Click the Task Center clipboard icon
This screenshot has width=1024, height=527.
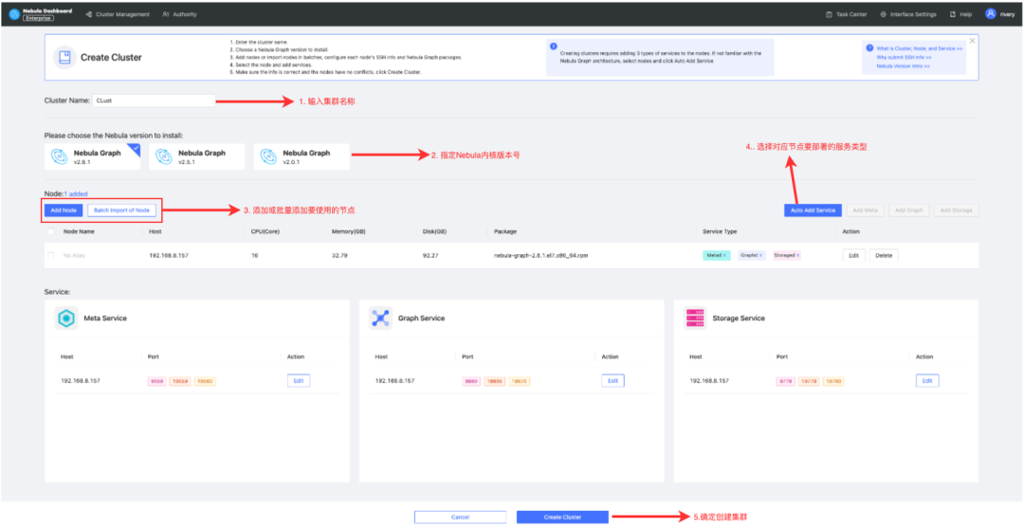tap(829, 14)
